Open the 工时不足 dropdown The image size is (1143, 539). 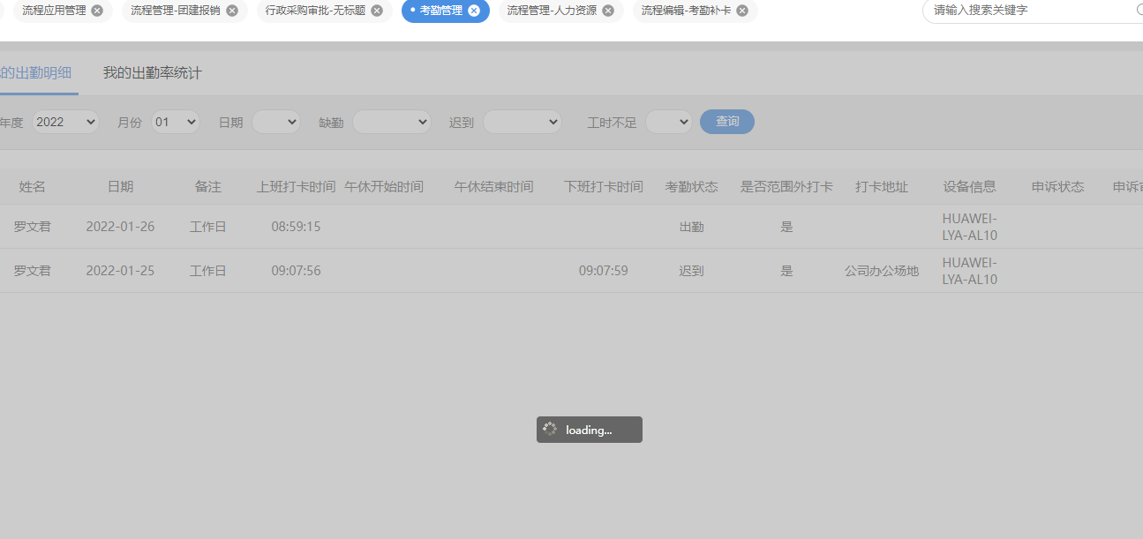click(668, 122)
